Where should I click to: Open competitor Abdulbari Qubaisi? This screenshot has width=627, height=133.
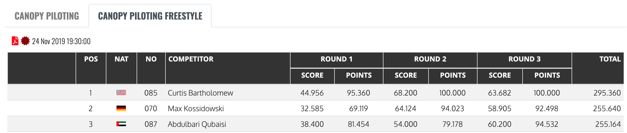point(197,124)
